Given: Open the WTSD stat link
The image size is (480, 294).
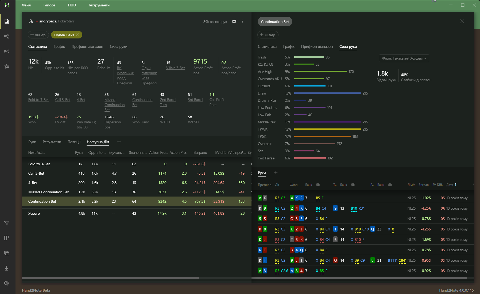Looking at the screenshot, I should click(x=165, y=122).
